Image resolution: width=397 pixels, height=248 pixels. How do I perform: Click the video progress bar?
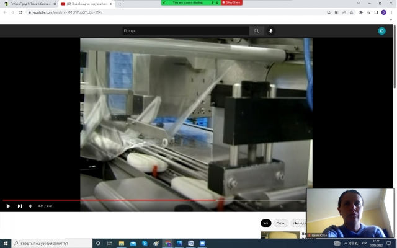click(x=155, y=200)
